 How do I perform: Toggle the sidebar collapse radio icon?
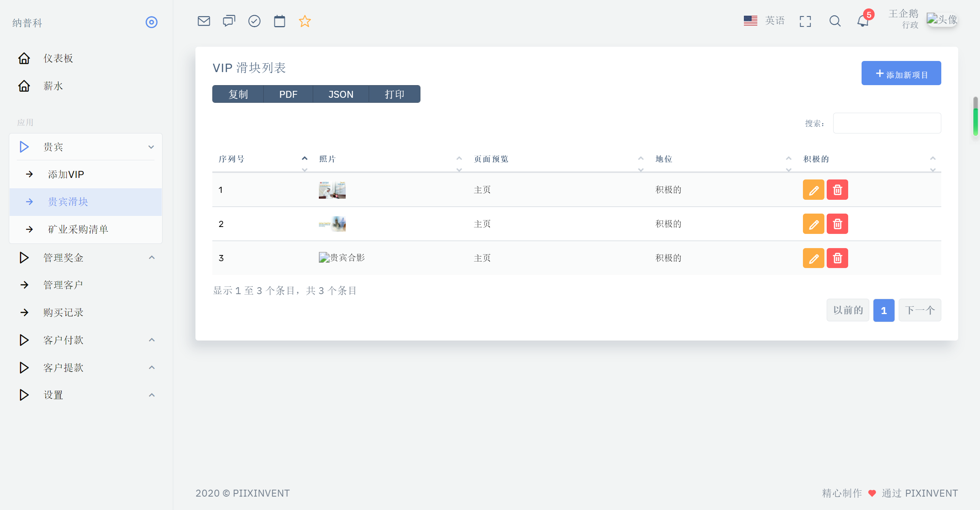(x=151, y=22)
